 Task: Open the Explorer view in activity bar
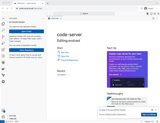click(3, 24)
